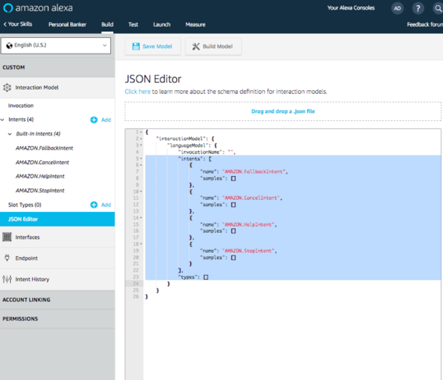Collapse the Built-In Intents (4) group
Viewport: 443px width, 380px height.
(10, 134)
